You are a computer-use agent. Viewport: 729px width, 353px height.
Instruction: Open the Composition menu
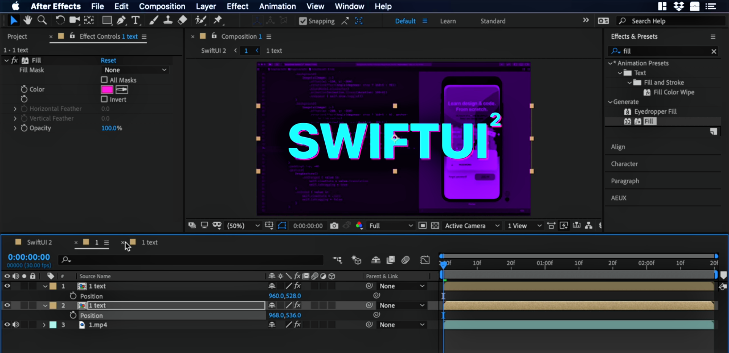(x=162, y=6)
